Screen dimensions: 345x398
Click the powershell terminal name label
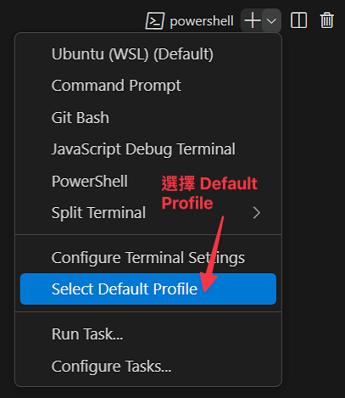202,21
